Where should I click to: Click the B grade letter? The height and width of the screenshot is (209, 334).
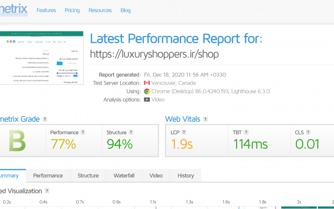pos(17,141)
